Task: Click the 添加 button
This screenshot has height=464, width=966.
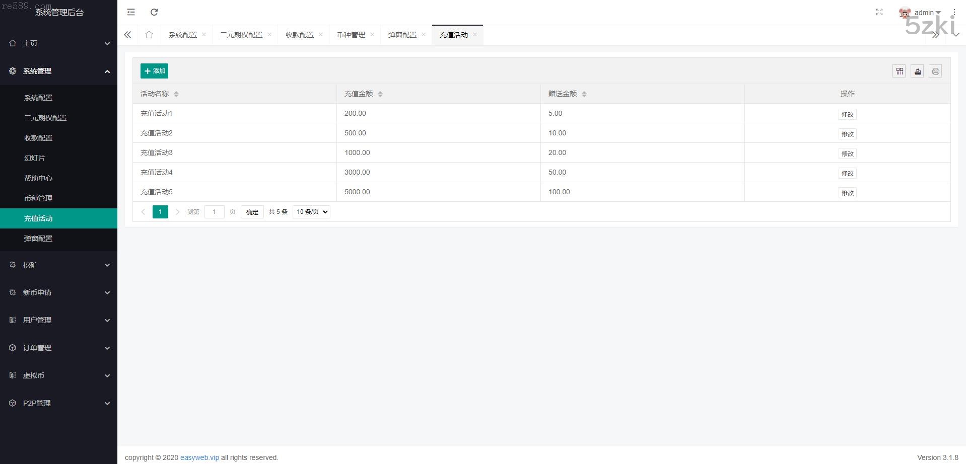Action: pyautogui.click(x=154, y=71)
